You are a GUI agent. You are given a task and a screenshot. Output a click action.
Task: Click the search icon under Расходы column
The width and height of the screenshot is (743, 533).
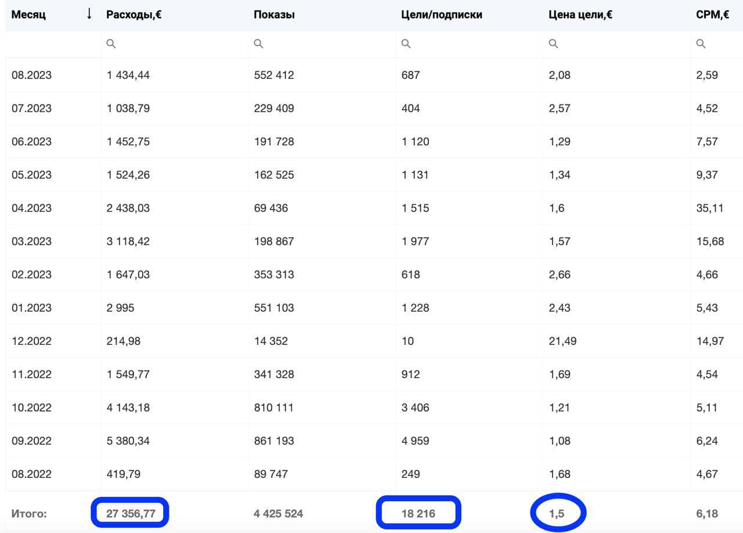(x=111, y=43)
